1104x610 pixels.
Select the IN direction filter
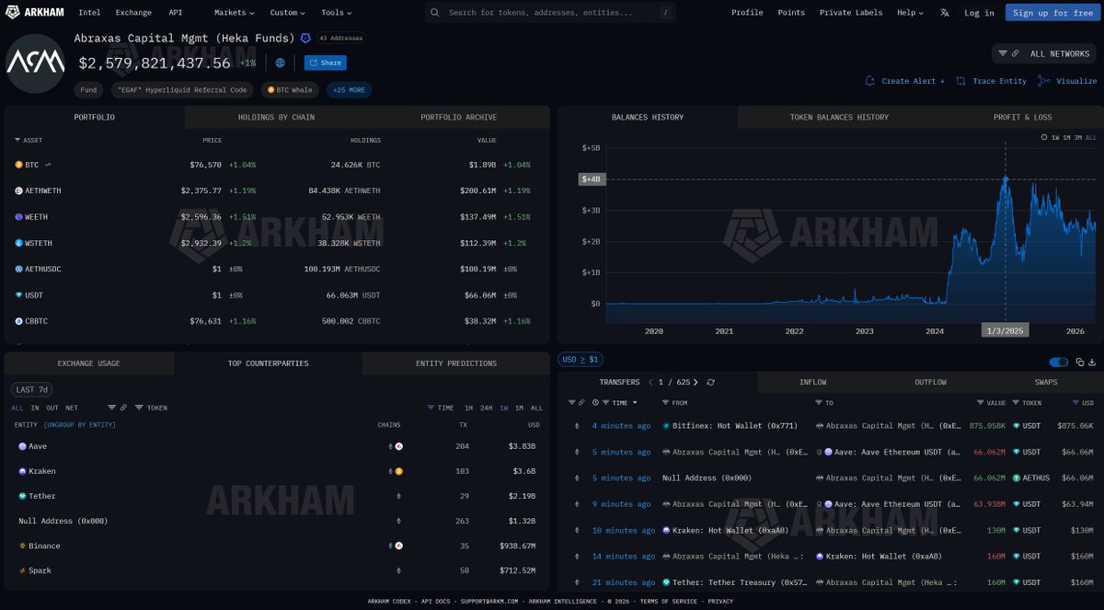35,408
